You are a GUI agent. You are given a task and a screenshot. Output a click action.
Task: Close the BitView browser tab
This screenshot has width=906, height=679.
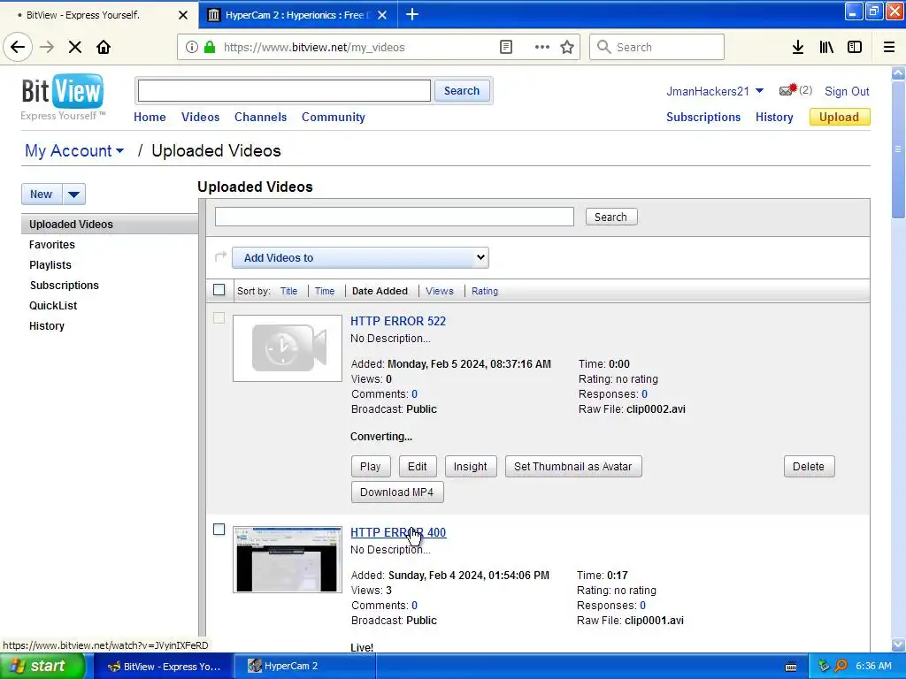(x=182, y=16)
